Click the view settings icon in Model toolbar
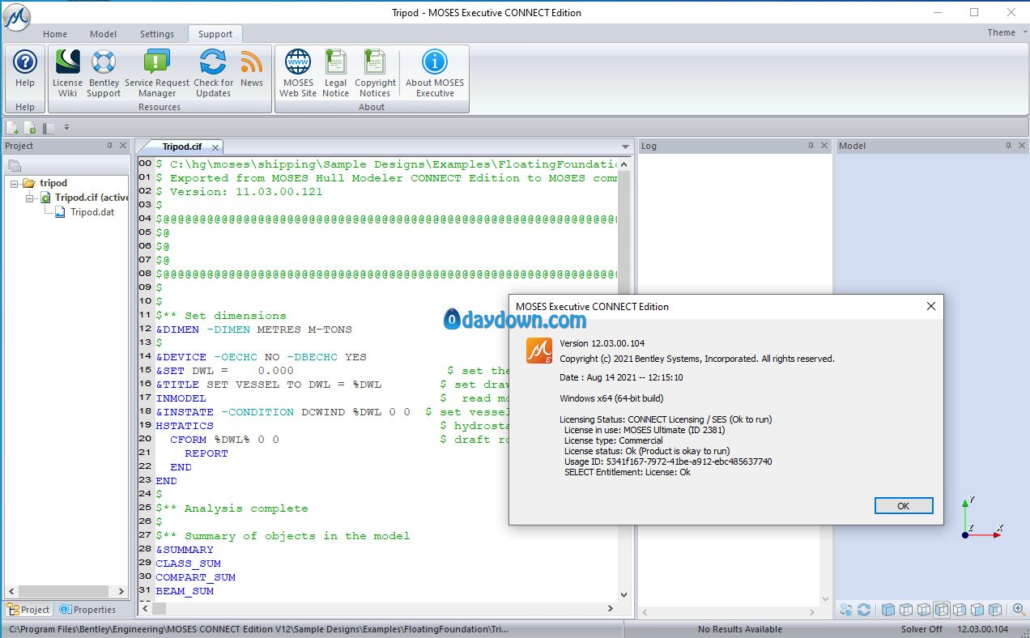Image resolution: width=1030 pixels, height=638 pixels. point(846,610)
